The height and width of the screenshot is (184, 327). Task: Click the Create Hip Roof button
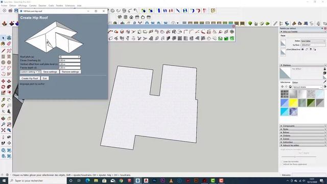tap(30, 78)
